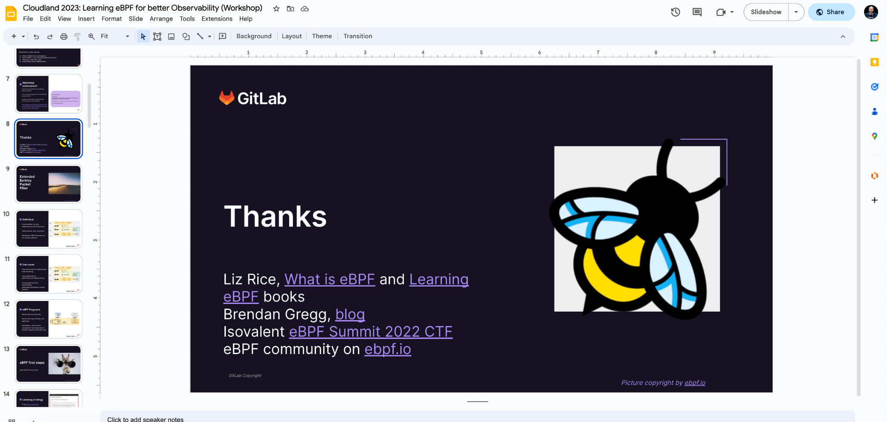The width and height of the screenshot is (887, 422).
Task: Click the add comment icon in toolbar
Action: pyautogui.click(x=222, y=37)
